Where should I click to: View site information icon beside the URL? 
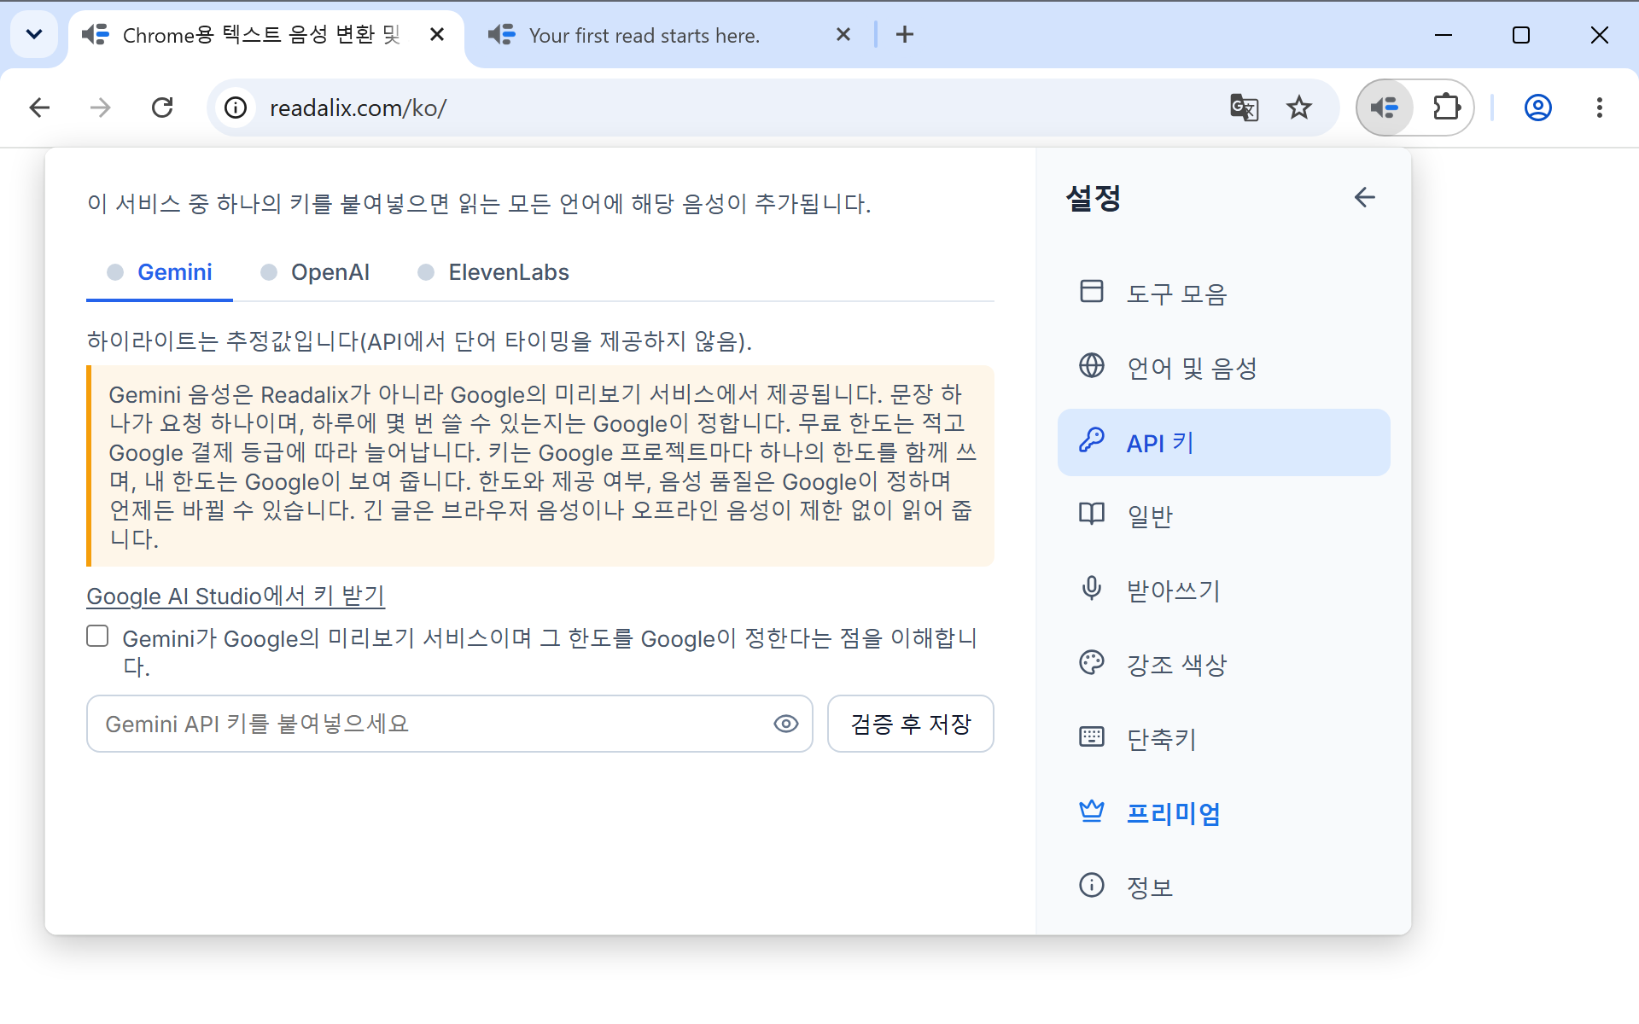point(236,108)
